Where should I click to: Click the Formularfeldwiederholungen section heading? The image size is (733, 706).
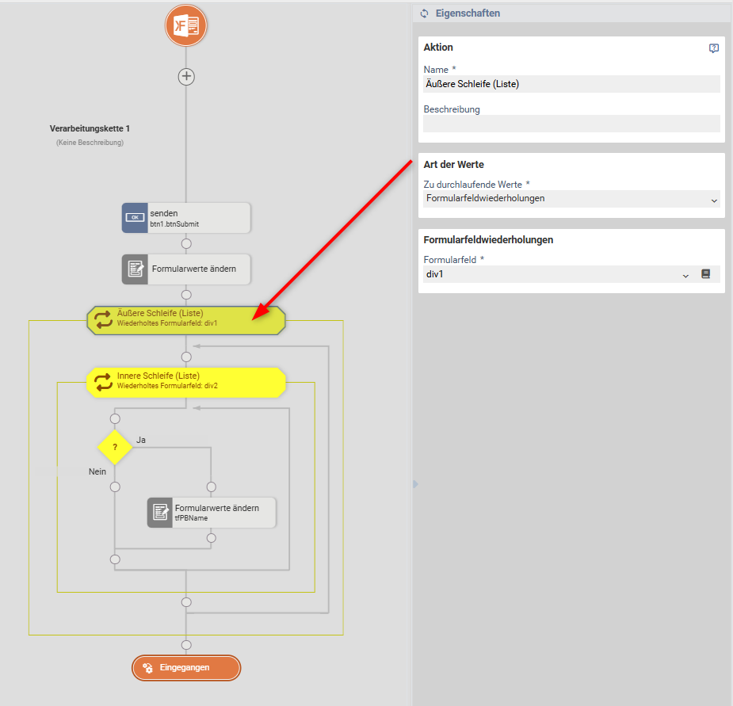488,240
